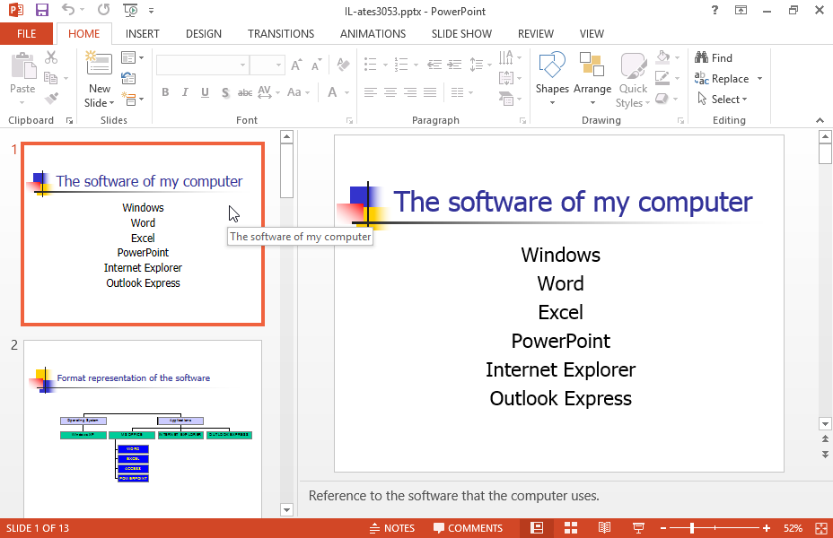Click the Shape Effects icon
Image resolution: width=833 pixels, height=538 pixels.
click(x=662, y=99)
